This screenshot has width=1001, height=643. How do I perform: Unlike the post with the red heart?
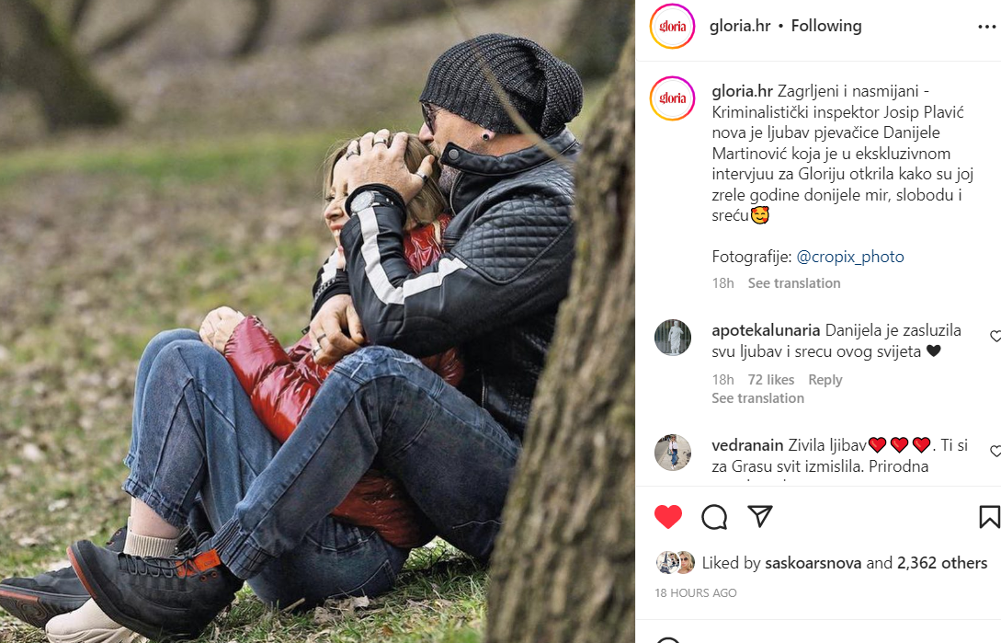pos(667,516)
